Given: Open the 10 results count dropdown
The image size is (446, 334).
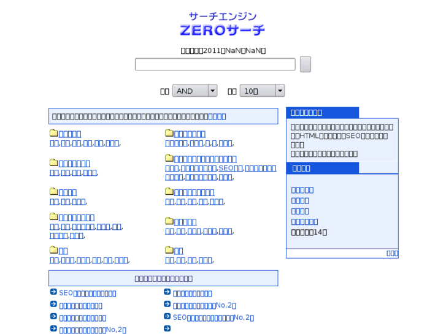Looking at the screenshot, I should [x=262, y=91].
